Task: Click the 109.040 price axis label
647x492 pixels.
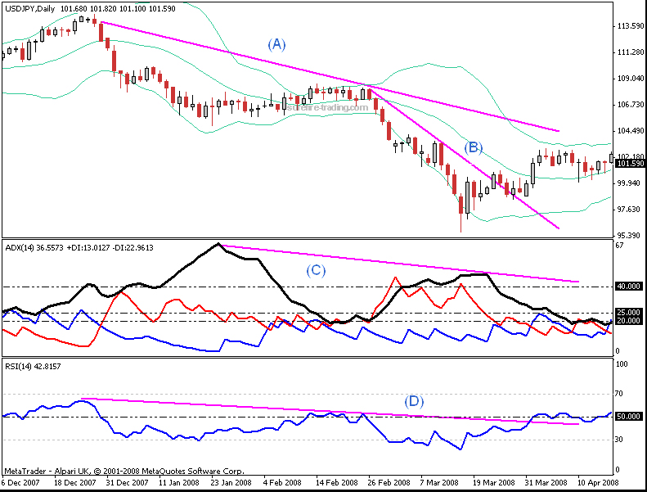Action: (630, 78)
